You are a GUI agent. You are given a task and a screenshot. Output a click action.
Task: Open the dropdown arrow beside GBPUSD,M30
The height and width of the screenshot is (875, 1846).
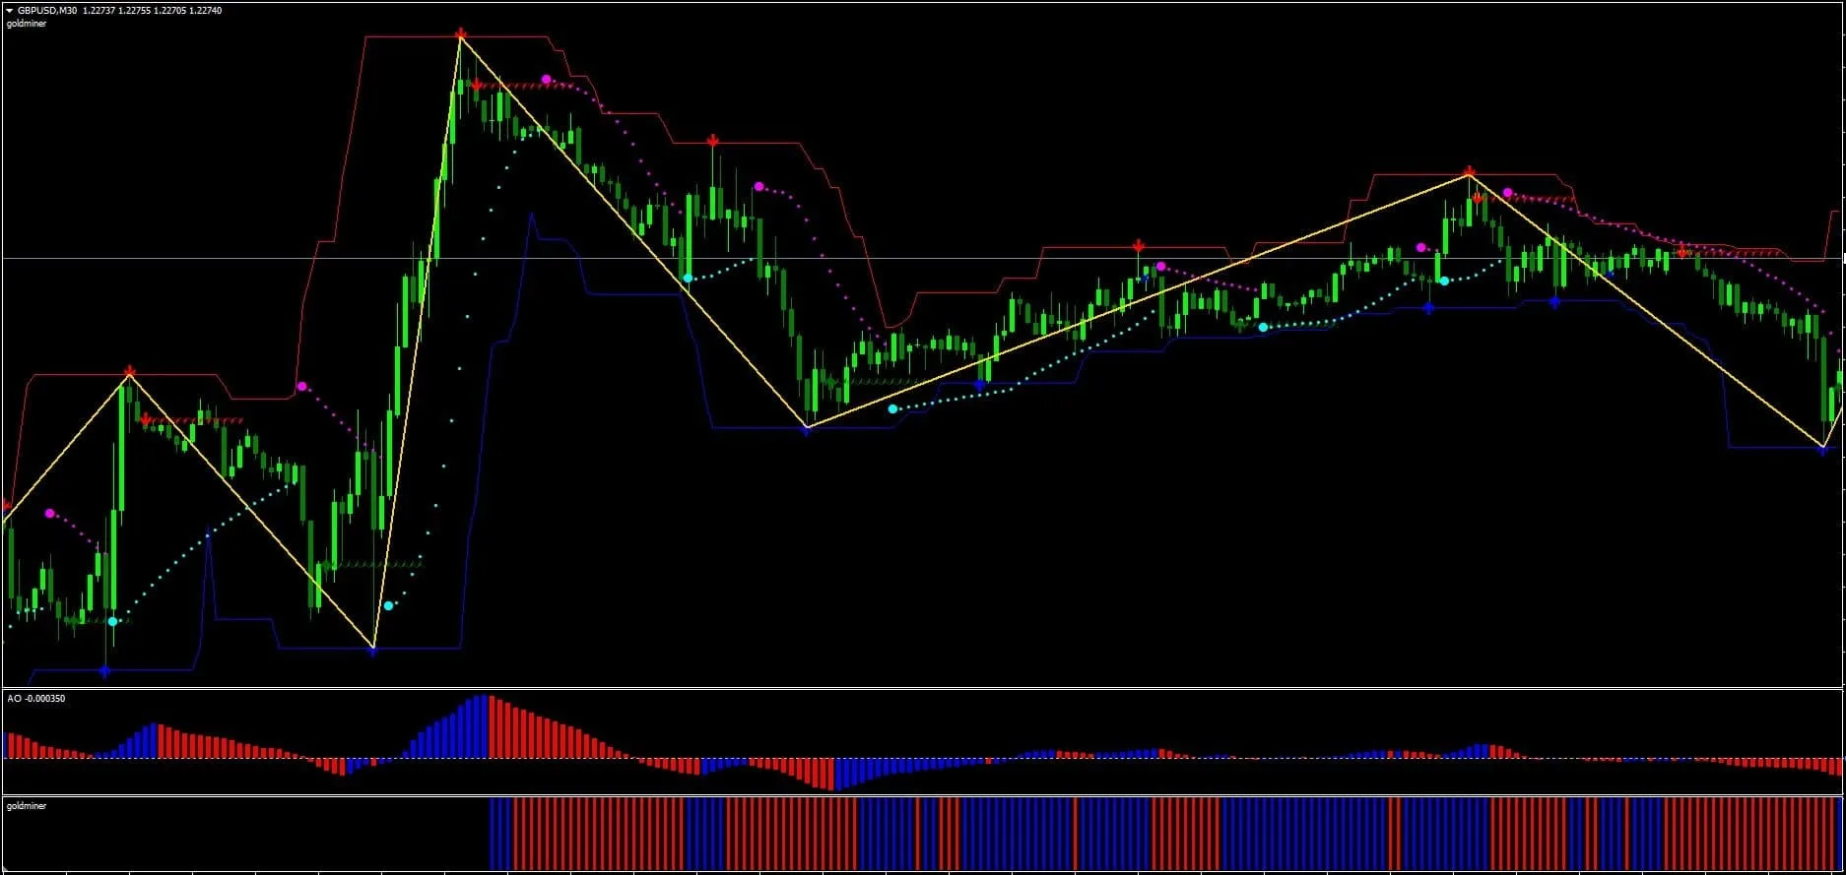[8, 11]
